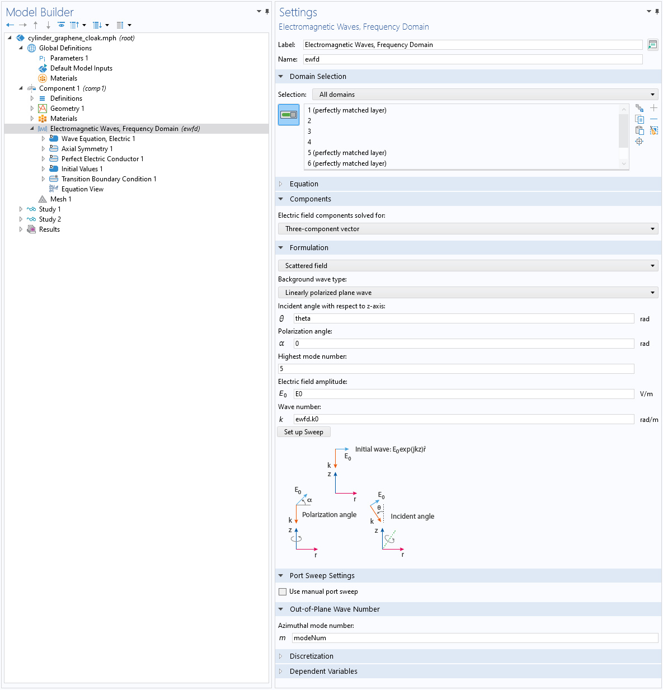
Task: Click the Mesh 1 node icon
Action: pyautogui.click(x=43, y=199)
